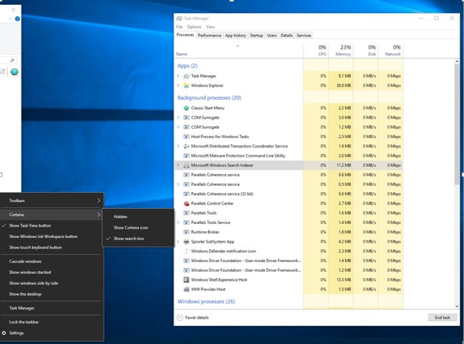Click the scroll up arrow in process list
The image size is (464, 344).
tap(457, 61)
